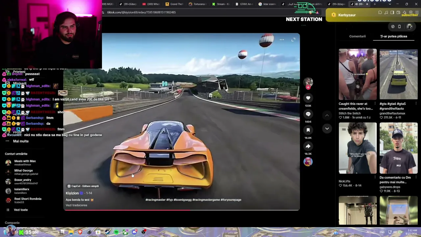Open the spinning sound disc icon
The width and height of the screenshot is (421, 237).
(x=308, y=162)
